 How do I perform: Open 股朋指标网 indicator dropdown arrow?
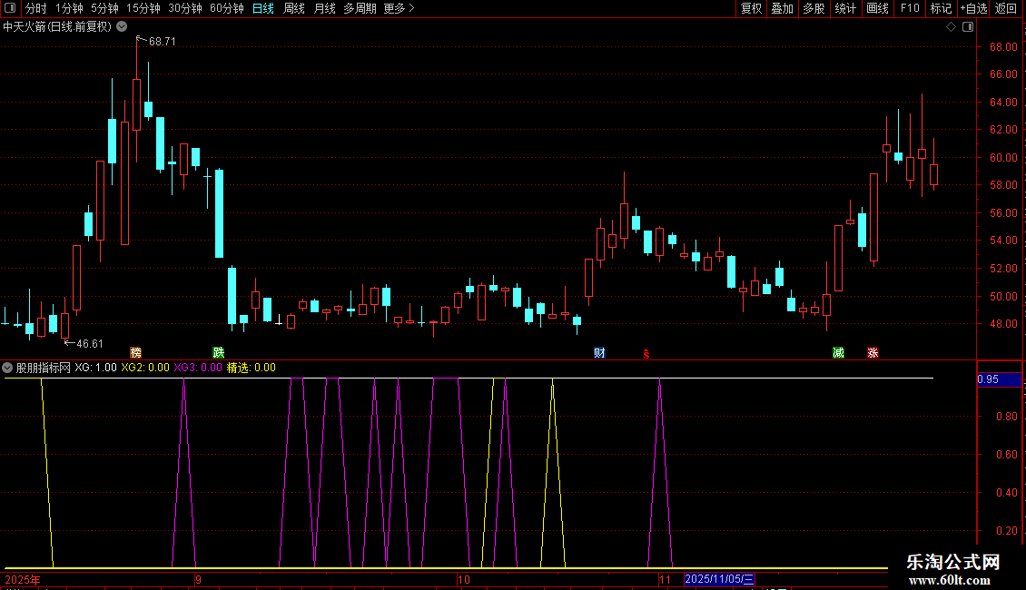tap(7, 368)
